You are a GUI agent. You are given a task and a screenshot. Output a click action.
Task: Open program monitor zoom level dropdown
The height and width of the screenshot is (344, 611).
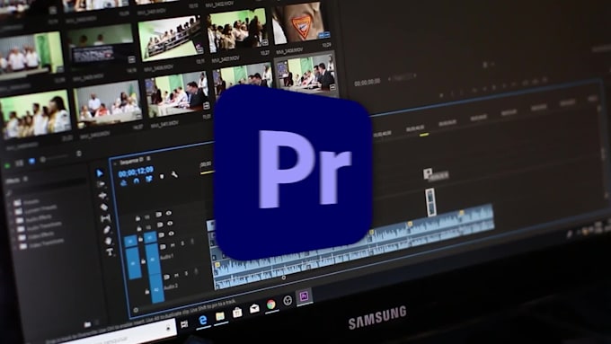tap(403, 77)
